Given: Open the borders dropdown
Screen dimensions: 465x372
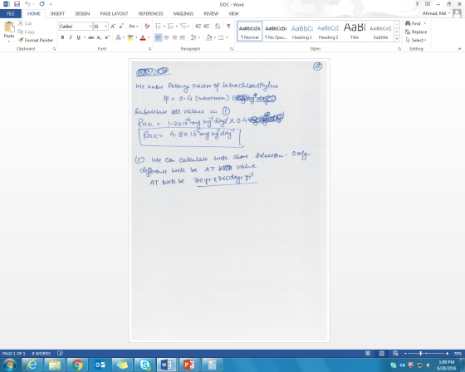Looking at the screenshot, I should click(x=228, y=37).
